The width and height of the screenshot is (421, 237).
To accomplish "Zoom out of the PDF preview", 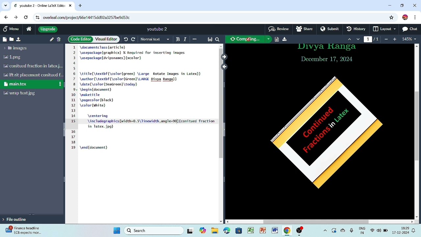I will pyautogui.click(x=386, y=39).
